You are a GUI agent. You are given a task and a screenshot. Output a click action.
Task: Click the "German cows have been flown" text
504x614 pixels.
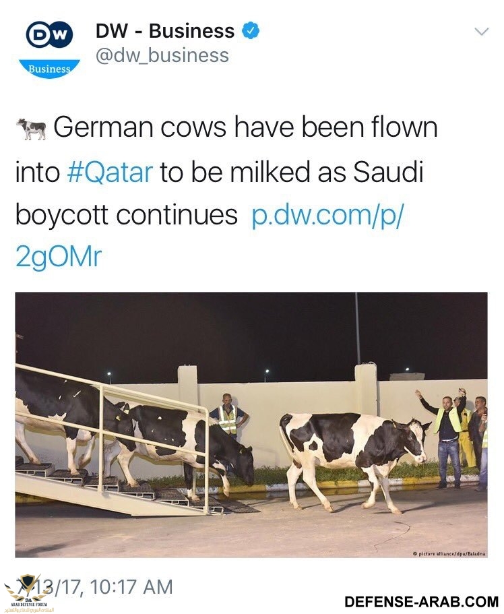coord(245,127)
